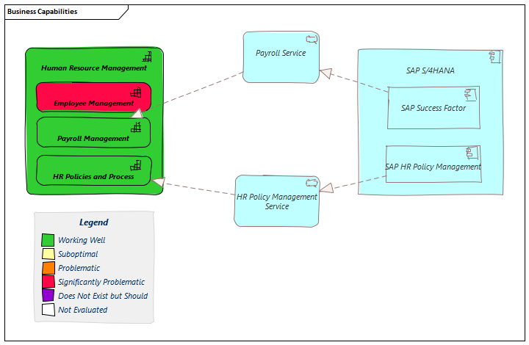Select the Payroll Management capability box
The height and width of the screenshot is (345, 529).
[x=93, y=132]
